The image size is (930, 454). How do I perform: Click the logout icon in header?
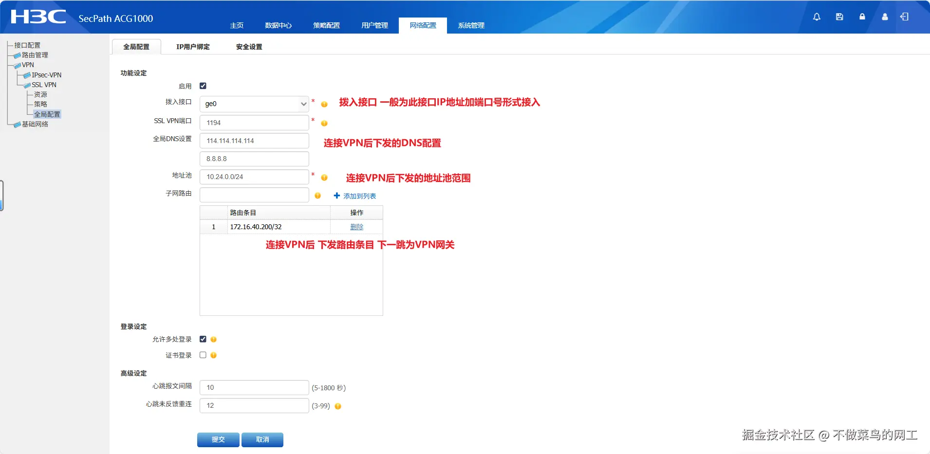904,17
